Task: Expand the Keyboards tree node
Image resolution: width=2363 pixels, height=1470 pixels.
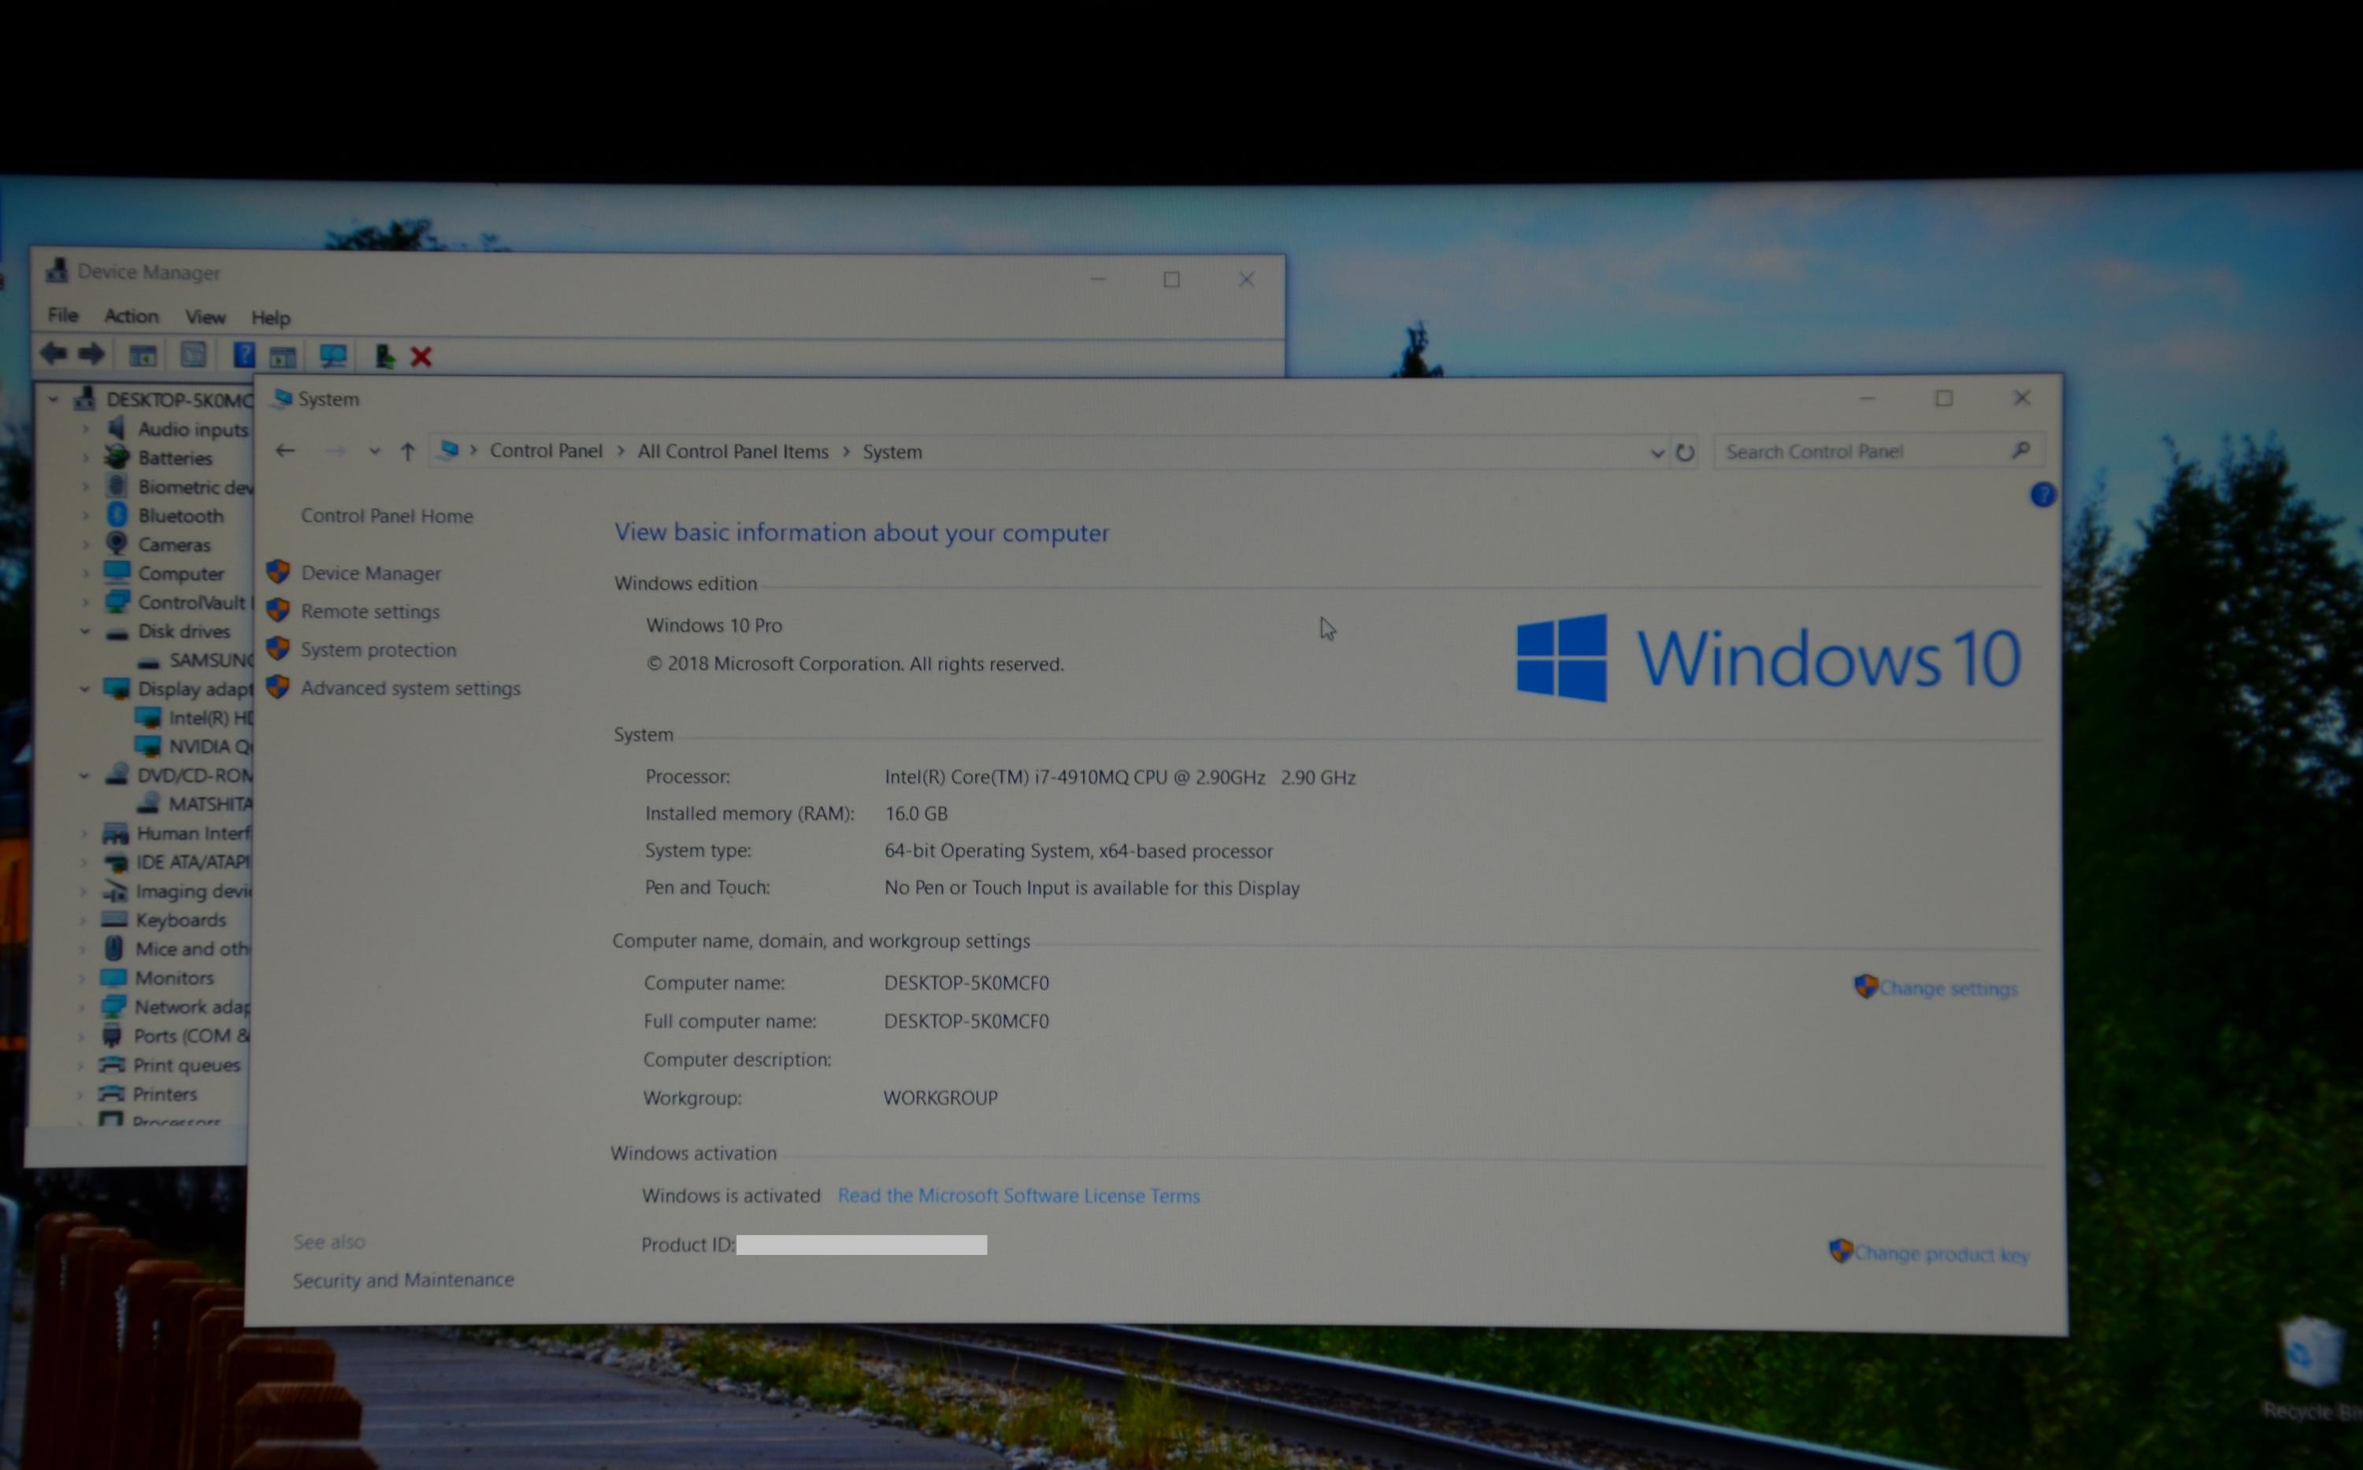Action: pos(83,919)
